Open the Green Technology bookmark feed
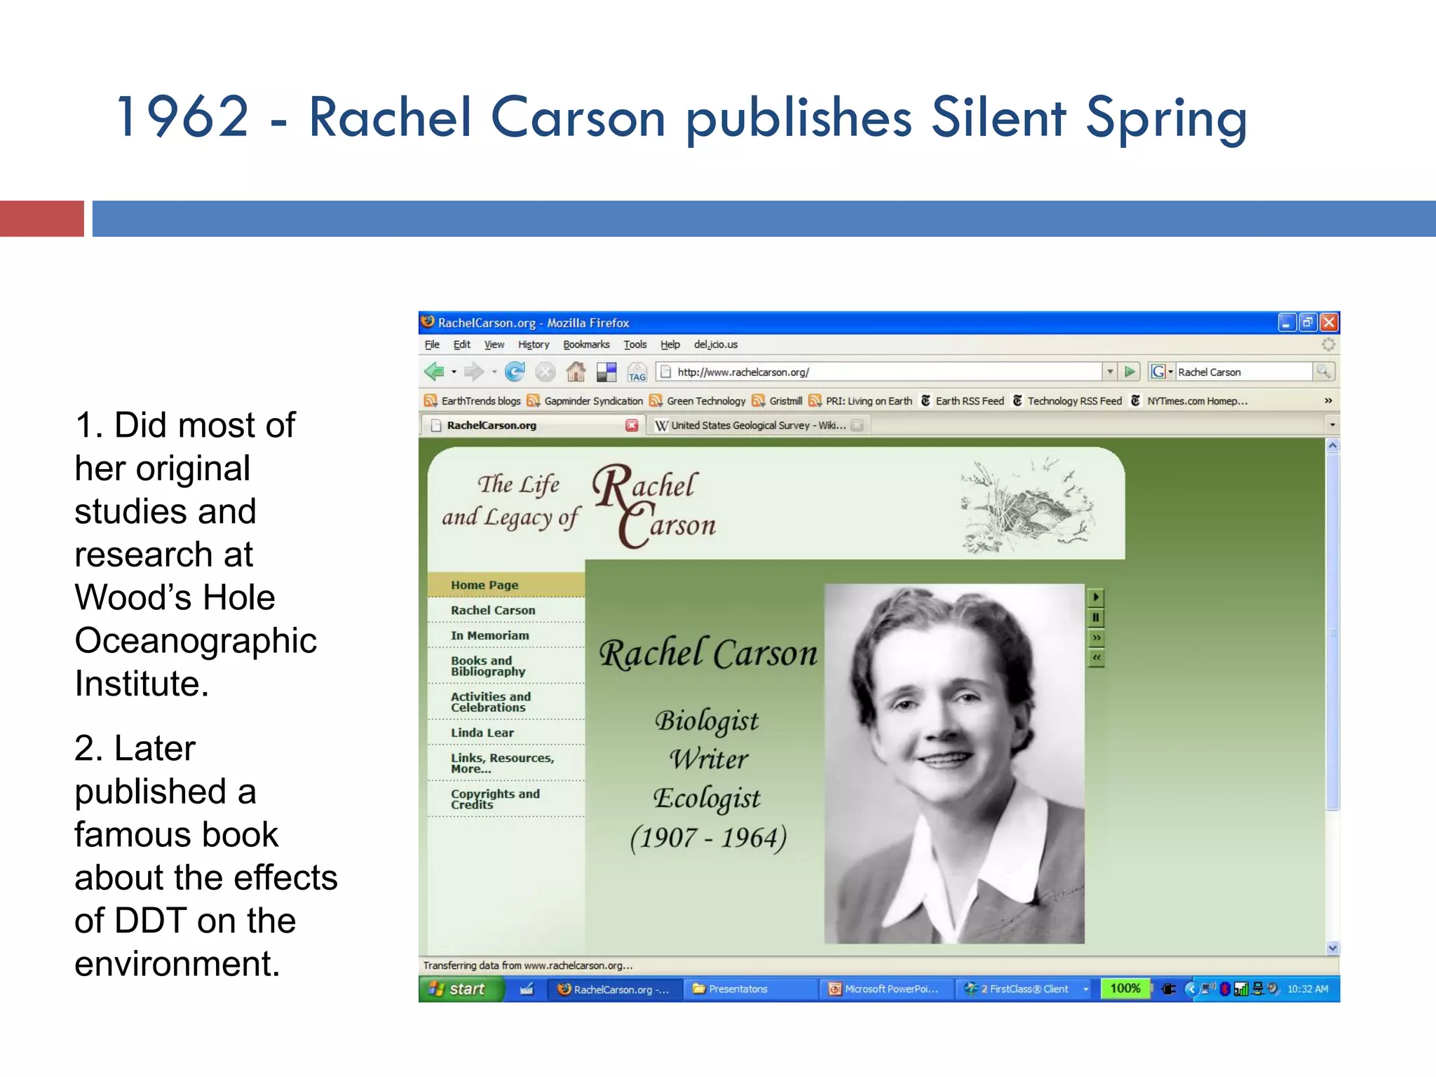Image resolution: width=1436 pixels, height=1077 pixels. coord(698,401)
